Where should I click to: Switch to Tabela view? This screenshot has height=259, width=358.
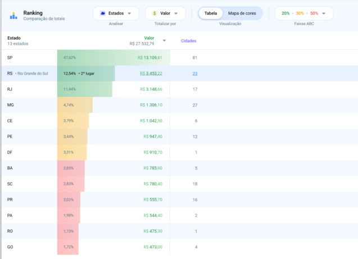pos(211,13)
